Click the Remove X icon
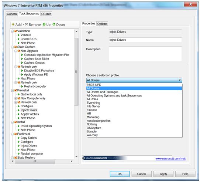 (27, 24)
